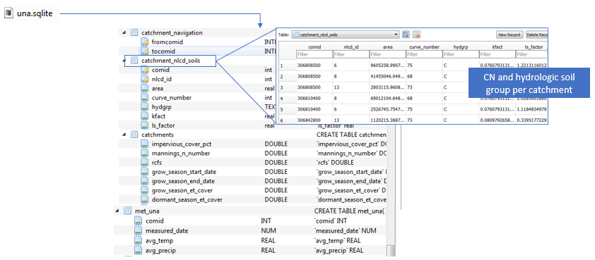595x260 pixels.
Task: Open the Table selection dropdown
Action: point(346,35)
